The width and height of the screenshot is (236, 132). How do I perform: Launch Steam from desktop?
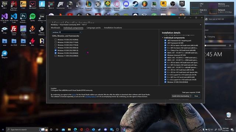135,5
